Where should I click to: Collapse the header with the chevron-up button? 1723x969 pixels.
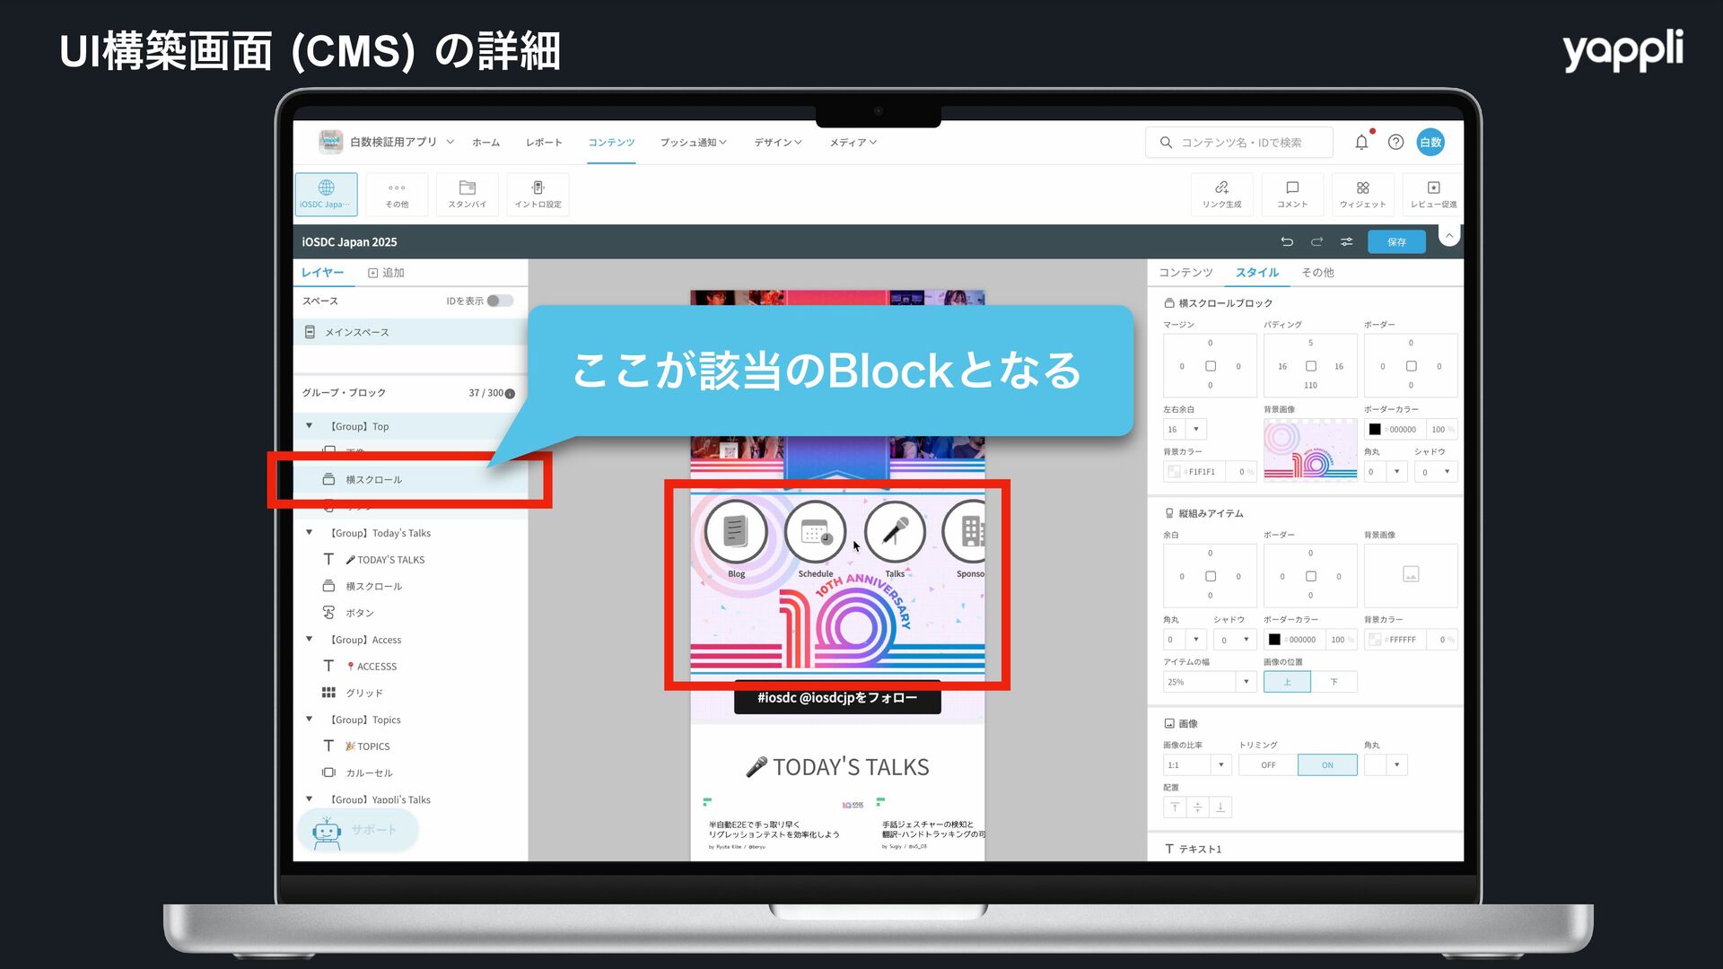coord(1449,236)
